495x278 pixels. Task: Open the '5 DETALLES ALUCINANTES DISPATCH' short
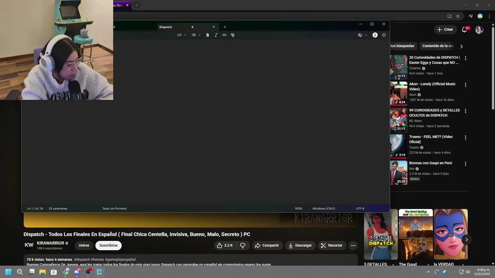pyautogui.click(x=381, y=234)
